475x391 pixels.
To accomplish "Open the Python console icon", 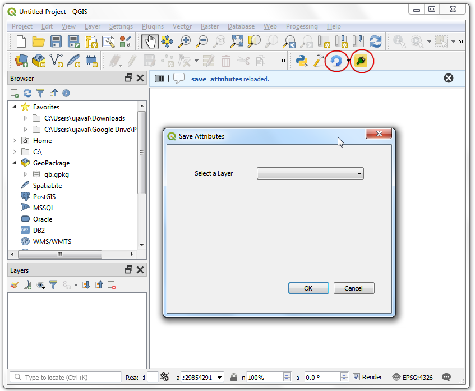I will pyautogui.click(x=302, y=61).
